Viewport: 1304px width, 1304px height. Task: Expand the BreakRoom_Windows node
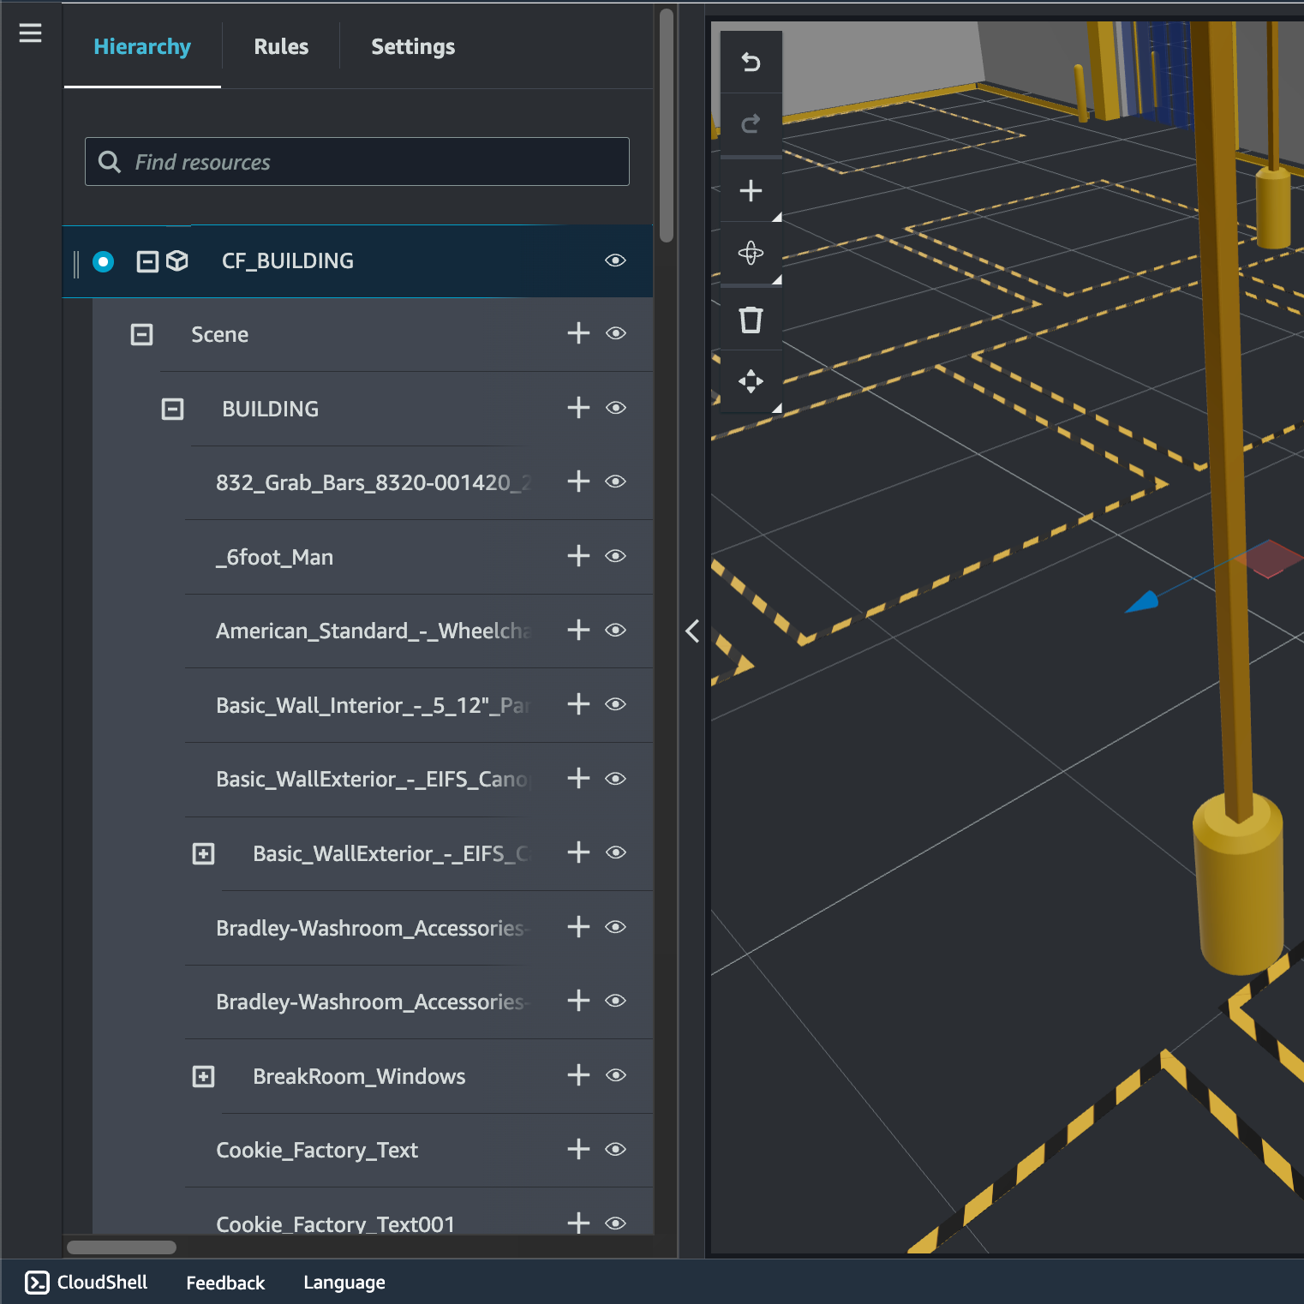click(x=203, y=1076)
